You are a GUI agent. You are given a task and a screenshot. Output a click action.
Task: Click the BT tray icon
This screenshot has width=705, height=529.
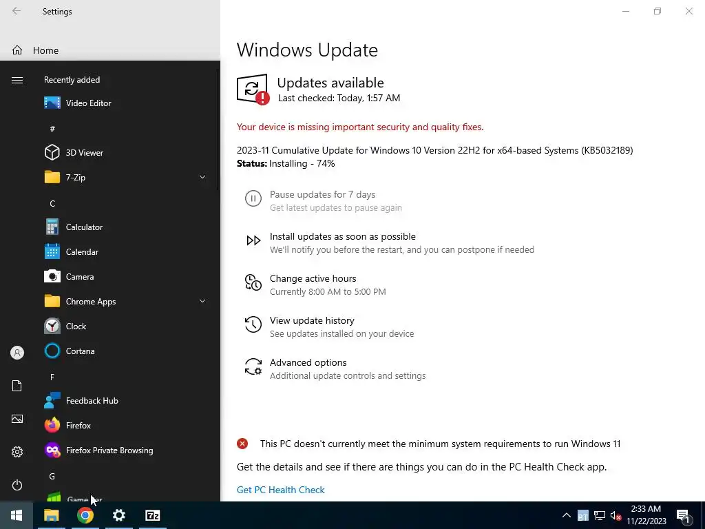pyautogui.click(x=582, y=515)
